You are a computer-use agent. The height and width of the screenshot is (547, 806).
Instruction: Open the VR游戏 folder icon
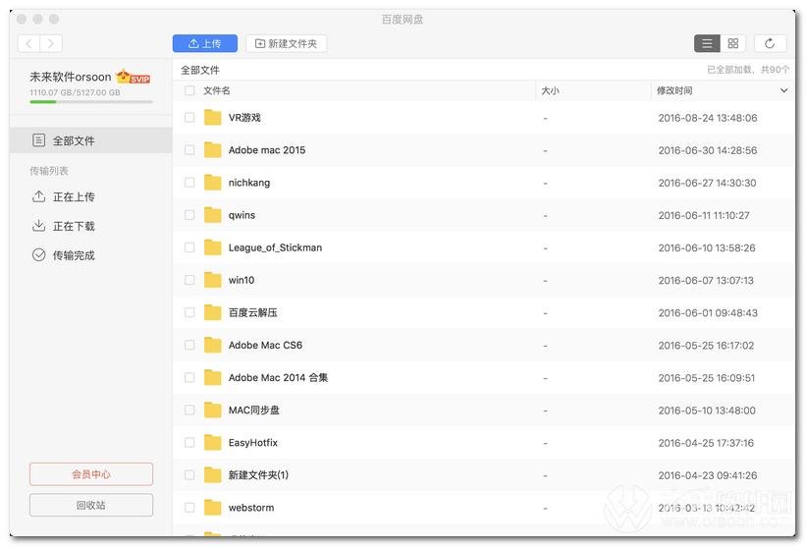(x=212, y=118)
